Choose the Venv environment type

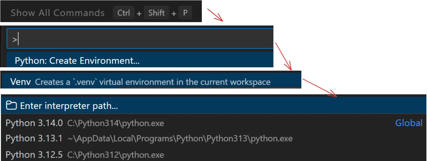21,82
